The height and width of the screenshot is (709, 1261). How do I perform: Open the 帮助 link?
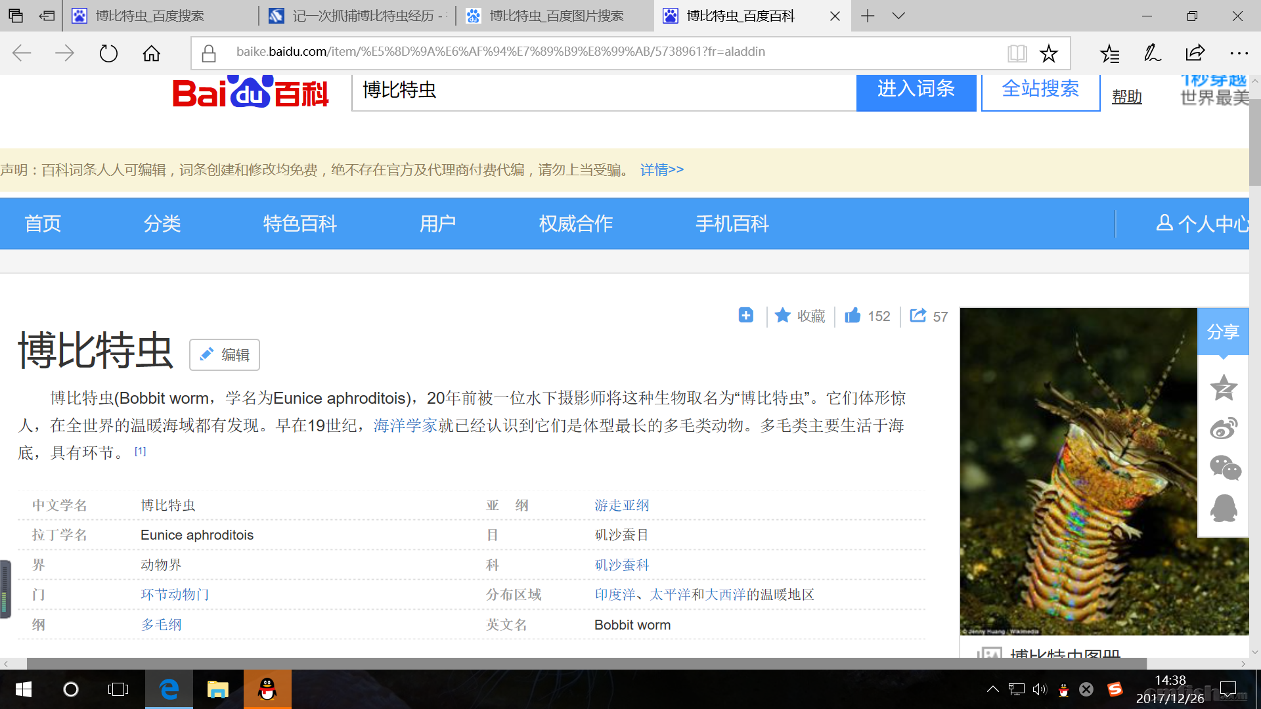click(x=1127, y=97)
